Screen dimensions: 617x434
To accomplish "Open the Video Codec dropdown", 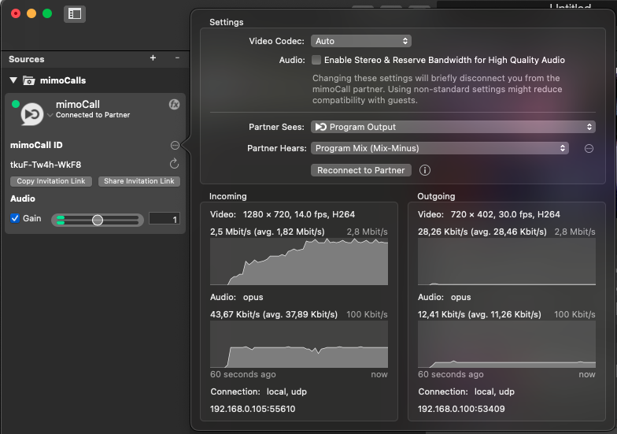I will point(361,41).
